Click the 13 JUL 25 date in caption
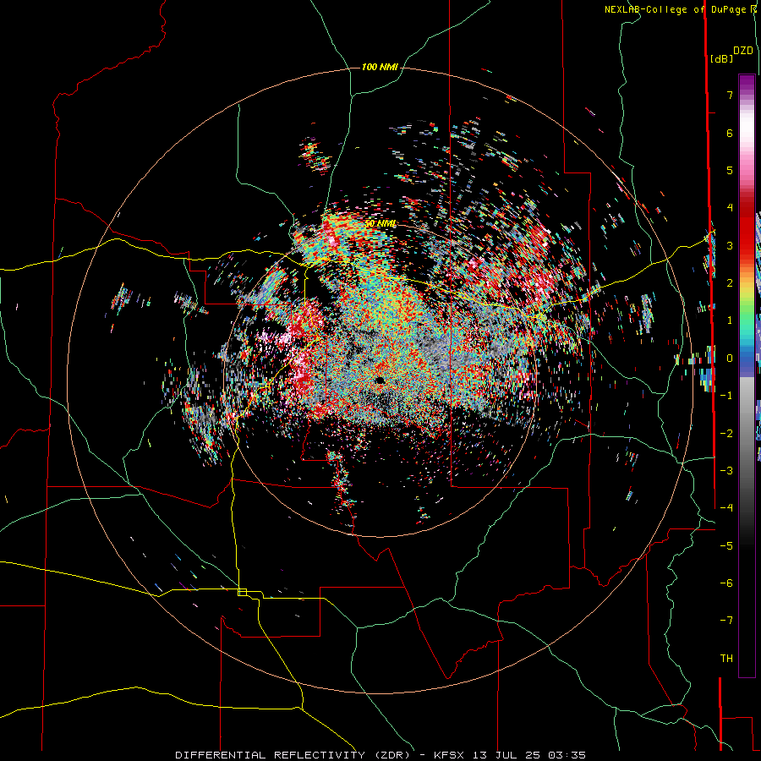The height and width of the screenshot is (761, 761). (x=506, y=755)
